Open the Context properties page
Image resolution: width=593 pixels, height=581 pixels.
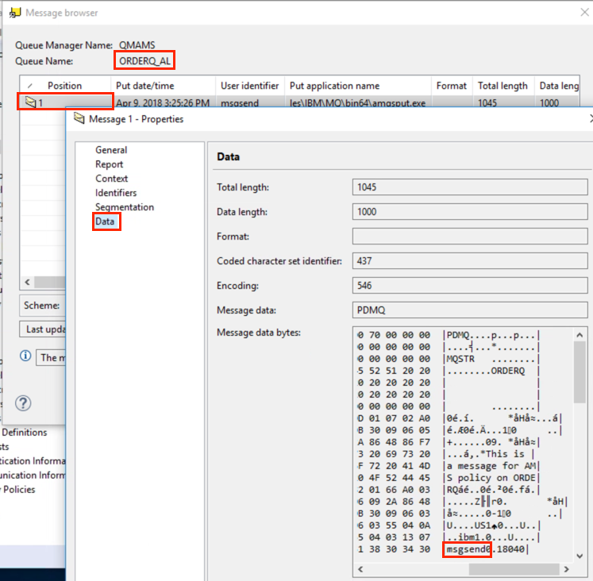pyautogui.click(x=112, y=179)
